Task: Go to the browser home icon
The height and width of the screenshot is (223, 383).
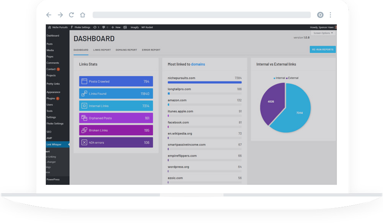Action: (x=82, y=15)
